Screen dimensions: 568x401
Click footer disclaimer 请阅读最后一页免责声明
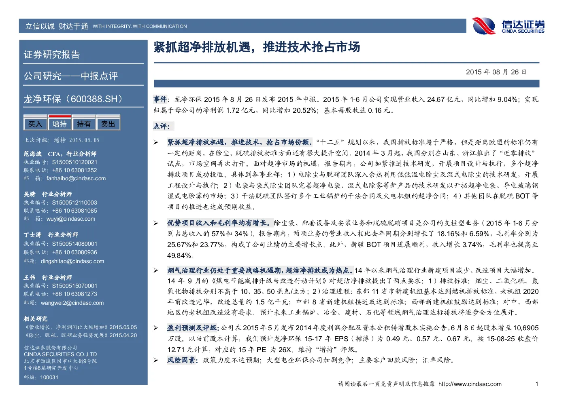pyautogui.click(x=387, y=384)
